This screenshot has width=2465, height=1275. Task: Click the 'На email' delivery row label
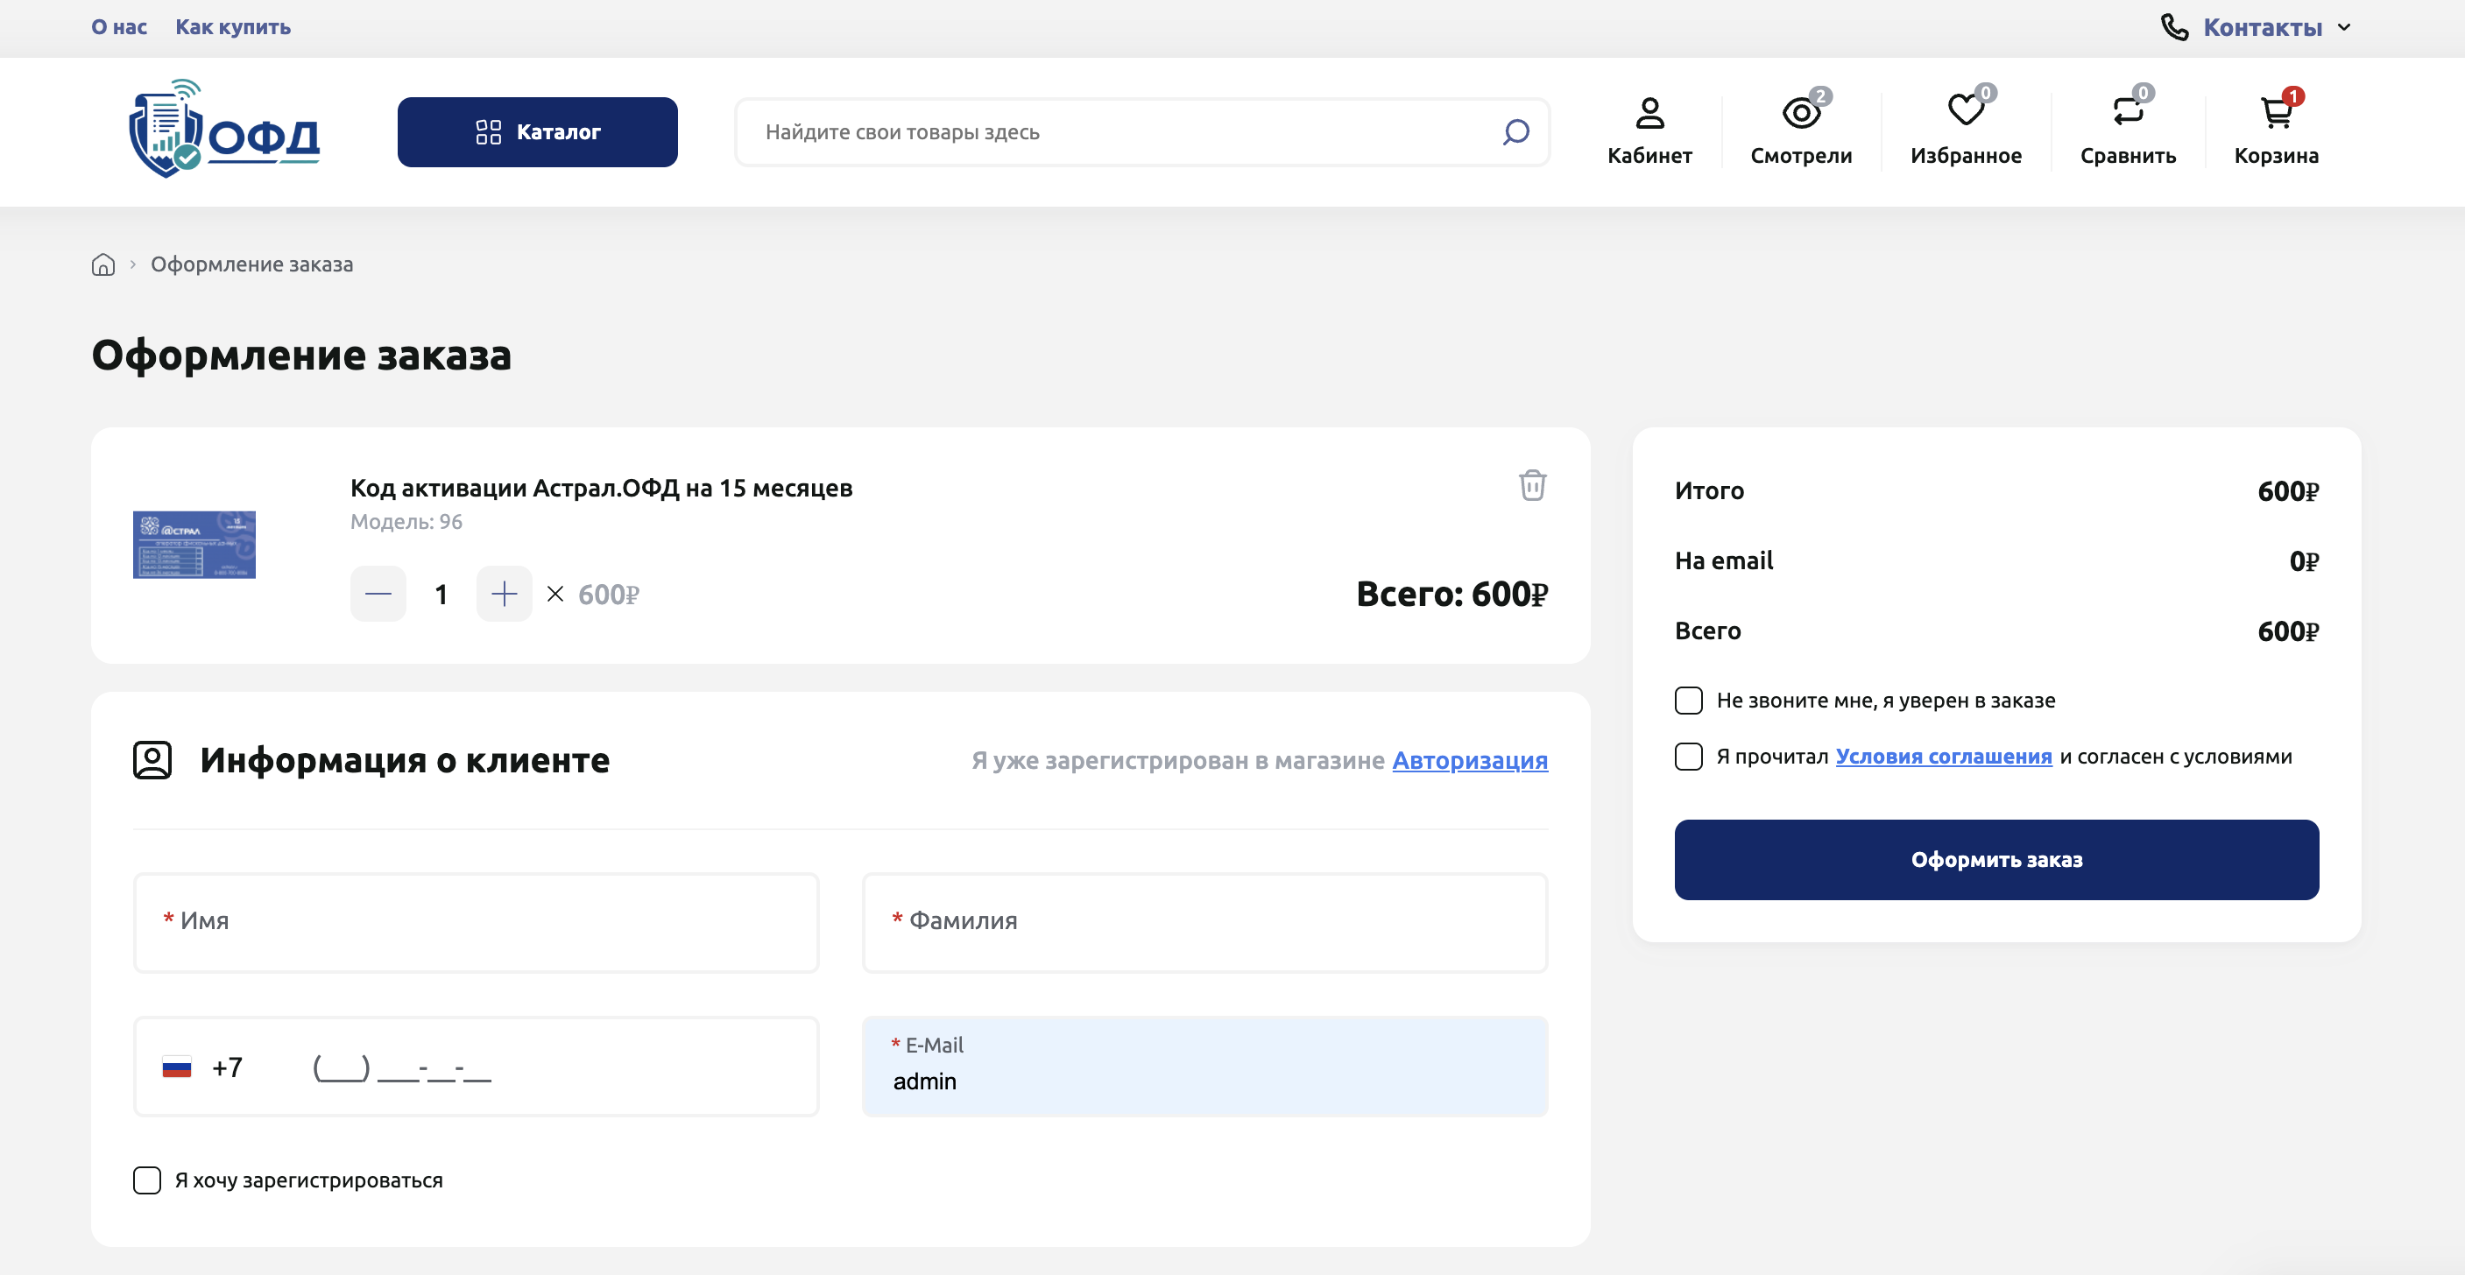click(x=1723, y=560)
